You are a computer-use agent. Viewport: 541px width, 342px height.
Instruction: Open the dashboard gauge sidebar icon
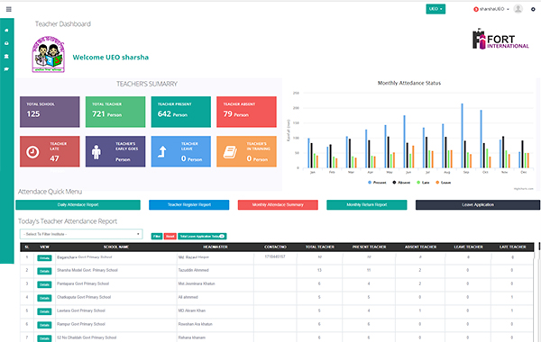point(6,43)
